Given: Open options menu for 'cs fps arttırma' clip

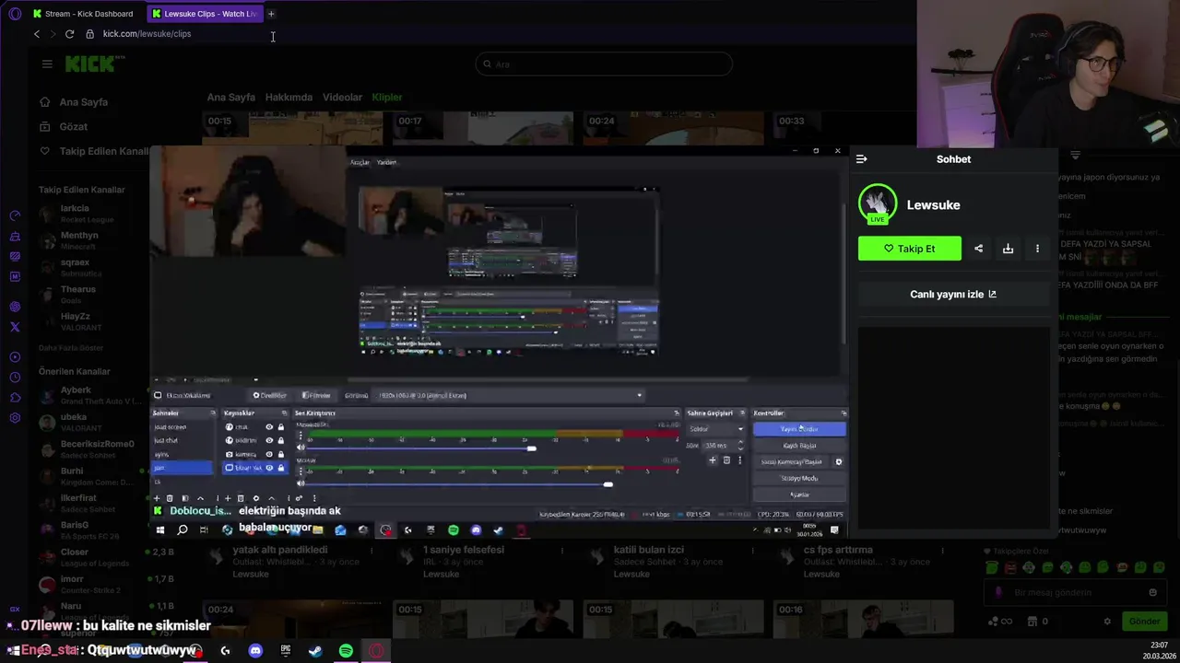Looking at the screenshot, I should click(x=943, y=550).
